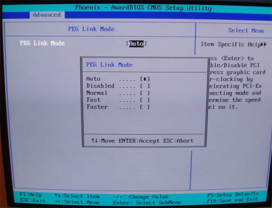
Task: Choose the Fast option in popup
Action: (118, 100)
